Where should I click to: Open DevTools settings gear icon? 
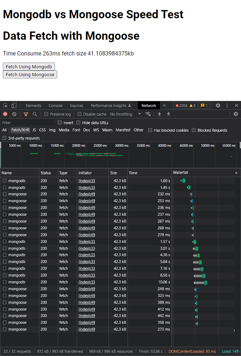pyautogui.click(x=218, y=106)
